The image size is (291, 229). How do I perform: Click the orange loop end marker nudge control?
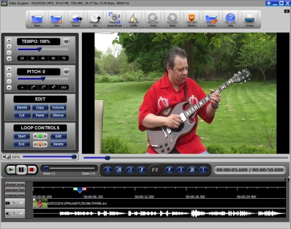tap(40, 144)
